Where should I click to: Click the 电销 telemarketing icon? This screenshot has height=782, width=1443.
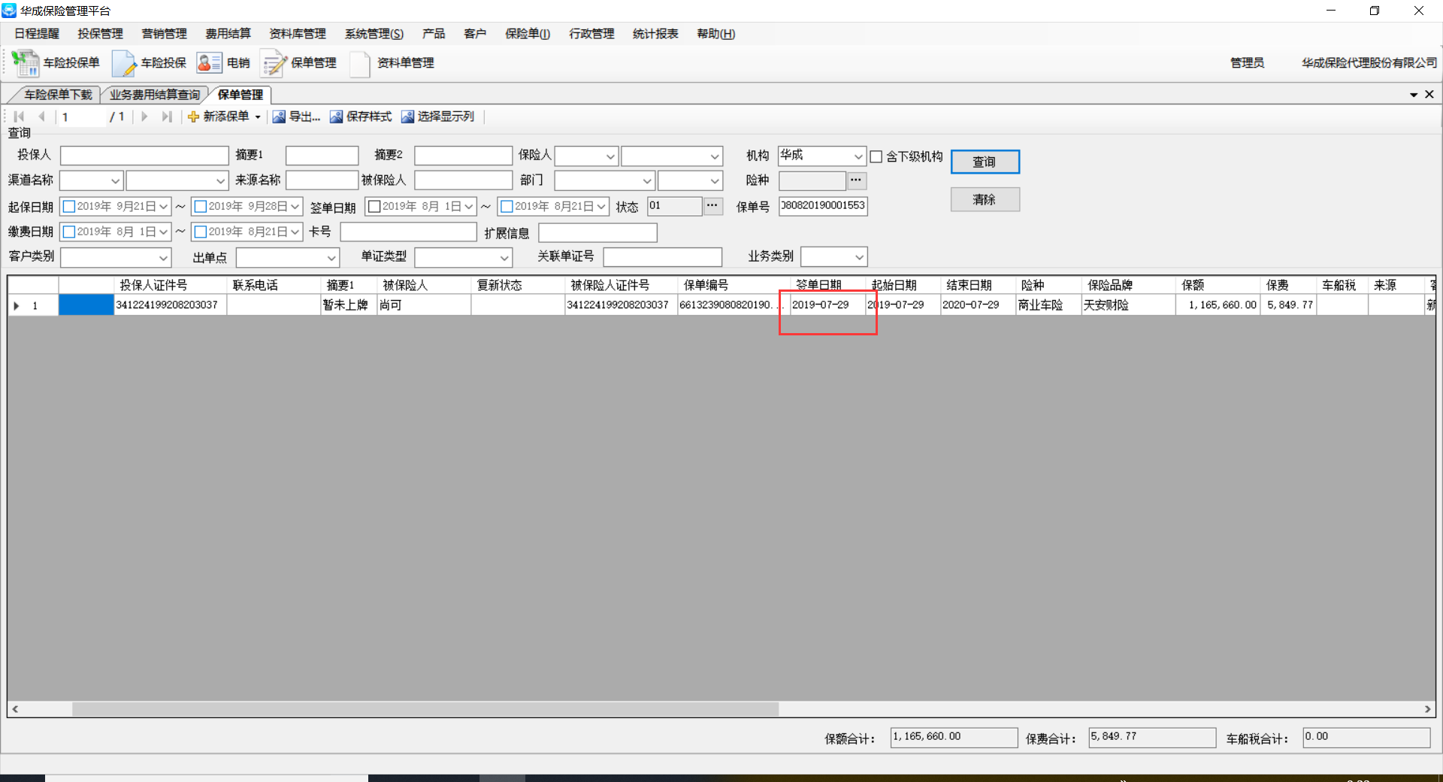pos(209,63)
